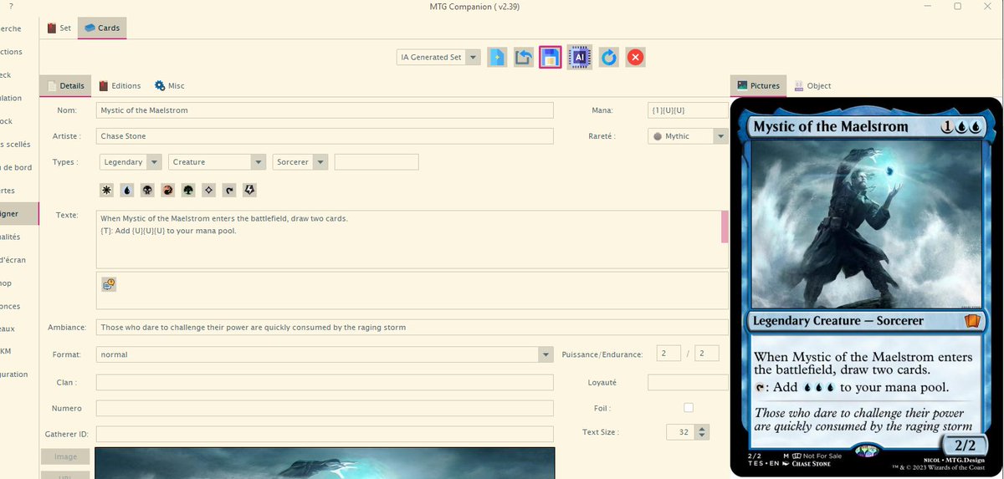Click the 'Puissance/Endurance:' label
Screen dimensions: 1004x479
point(602,354)
